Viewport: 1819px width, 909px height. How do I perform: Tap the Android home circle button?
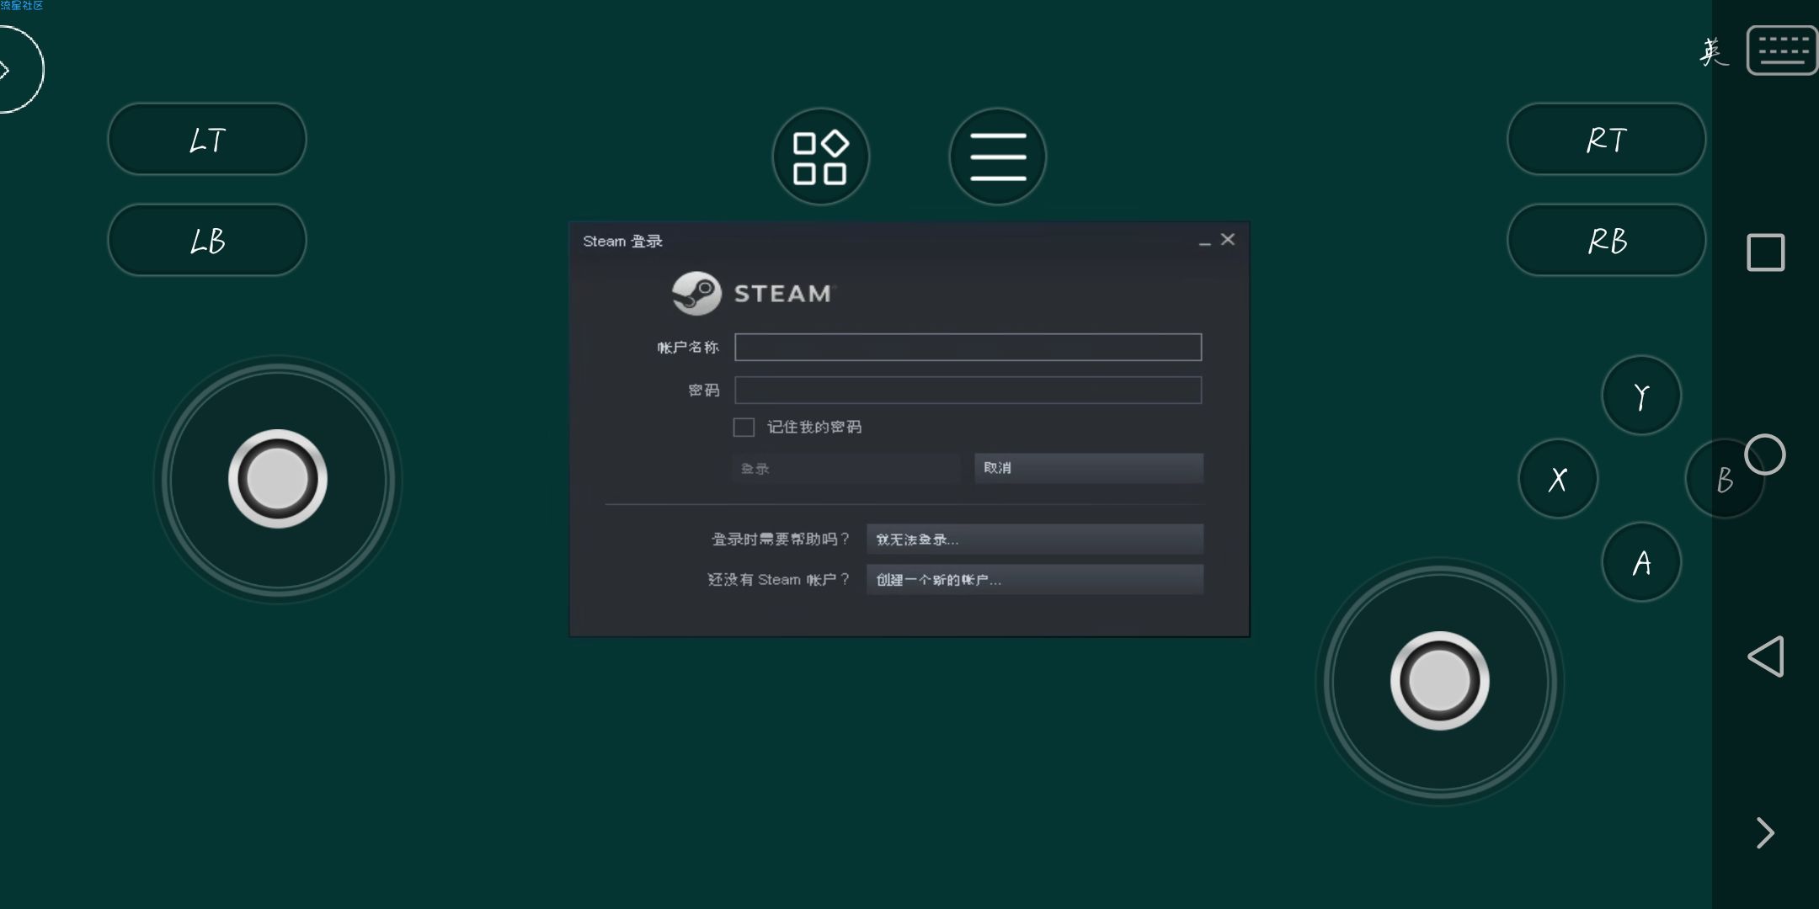[1765, 454]
